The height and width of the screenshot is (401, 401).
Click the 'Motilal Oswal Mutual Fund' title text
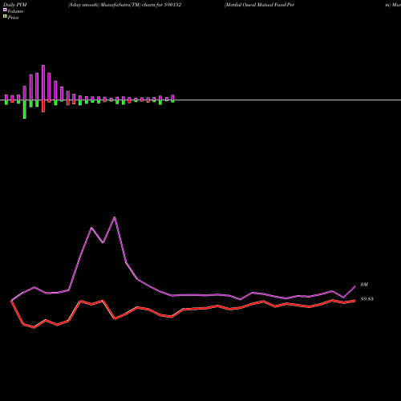pyautogui.click(x=259, y=5)
